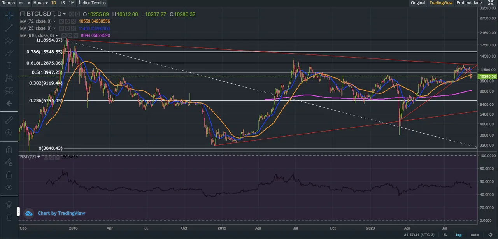The image size is (498, 239).
Task: Hide the BTCUSDT main series
Action: pos(71,14)
